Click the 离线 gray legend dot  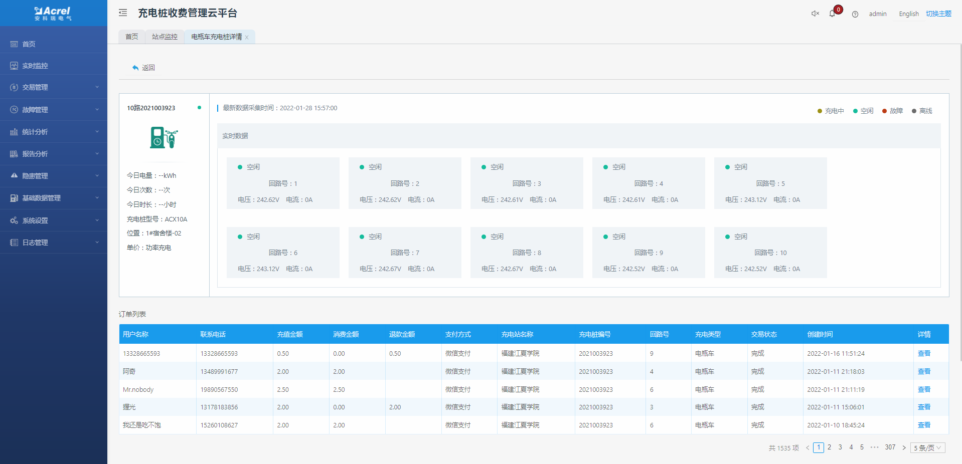(914, 111)
